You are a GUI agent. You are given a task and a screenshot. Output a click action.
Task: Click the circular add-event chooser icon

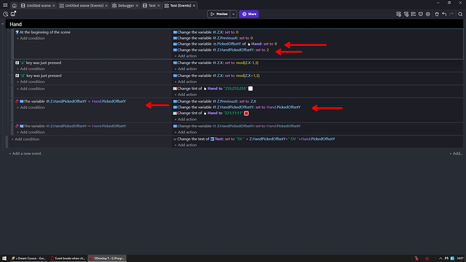[x=428, y=14]
